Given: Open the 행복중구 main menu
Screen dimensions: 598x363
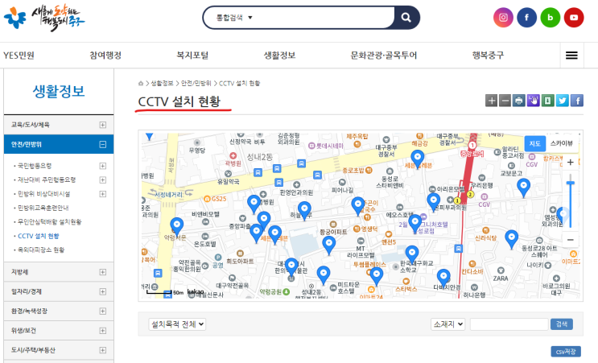Looking at the screenshot, I should point(488,56).
